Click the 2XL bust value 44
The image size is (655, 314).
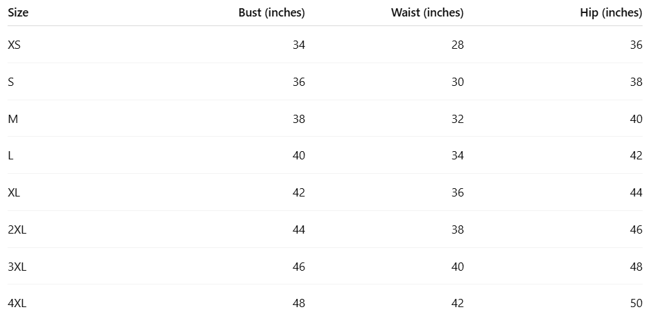click(x=298, y=229)
